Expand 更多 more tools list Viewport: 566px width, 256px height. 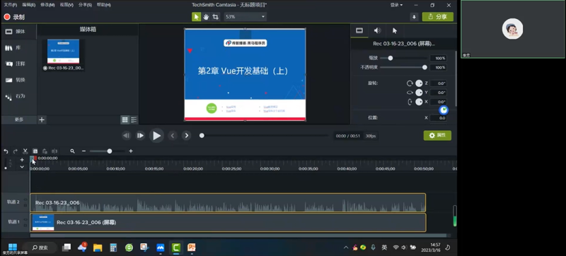(19, 120)
